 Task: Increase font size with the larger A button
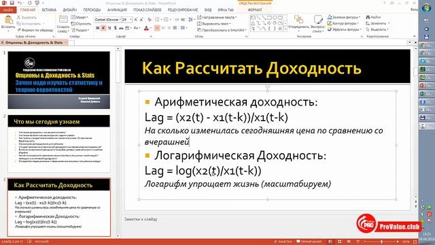click(136, 20)
